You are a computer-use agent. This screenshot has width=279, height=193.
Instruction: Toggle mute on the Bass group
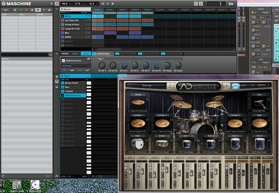pos(89,33)
